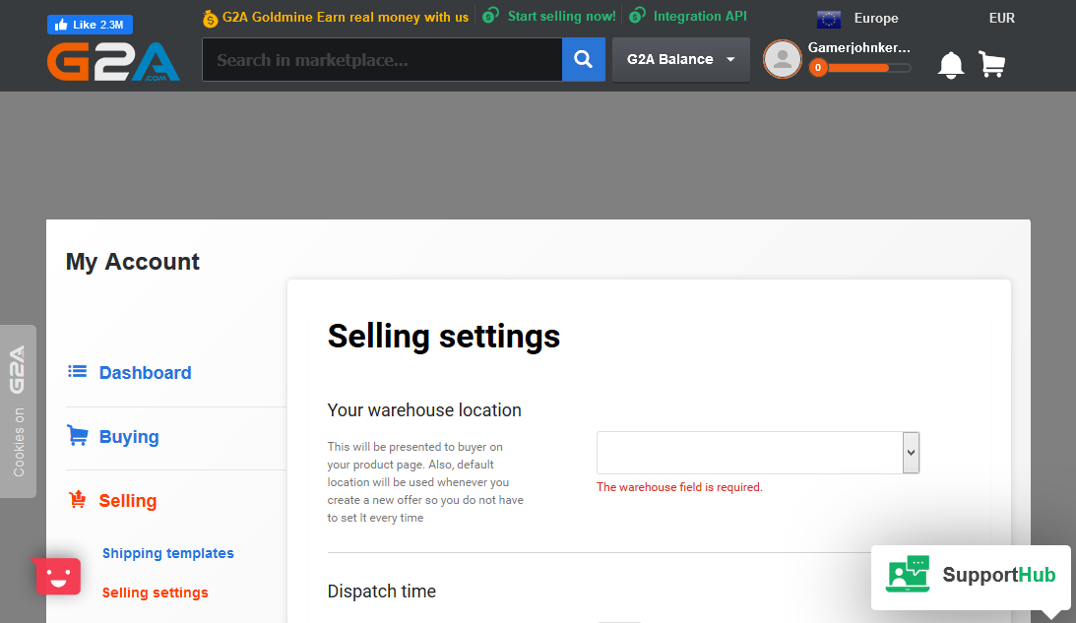Focus the Search in marketplace field
Image resolution: width=1076 pixels, height=623 pixels.
pos(382,60)
